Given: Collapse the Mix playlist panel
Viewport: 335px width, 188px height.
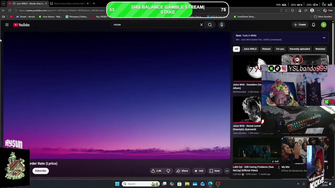Looking at the screenshot, I should click(324, 38).
